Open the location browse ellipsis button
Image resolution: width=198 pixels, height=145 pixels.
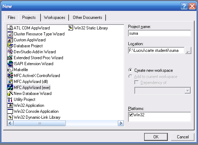click(188, 50)
